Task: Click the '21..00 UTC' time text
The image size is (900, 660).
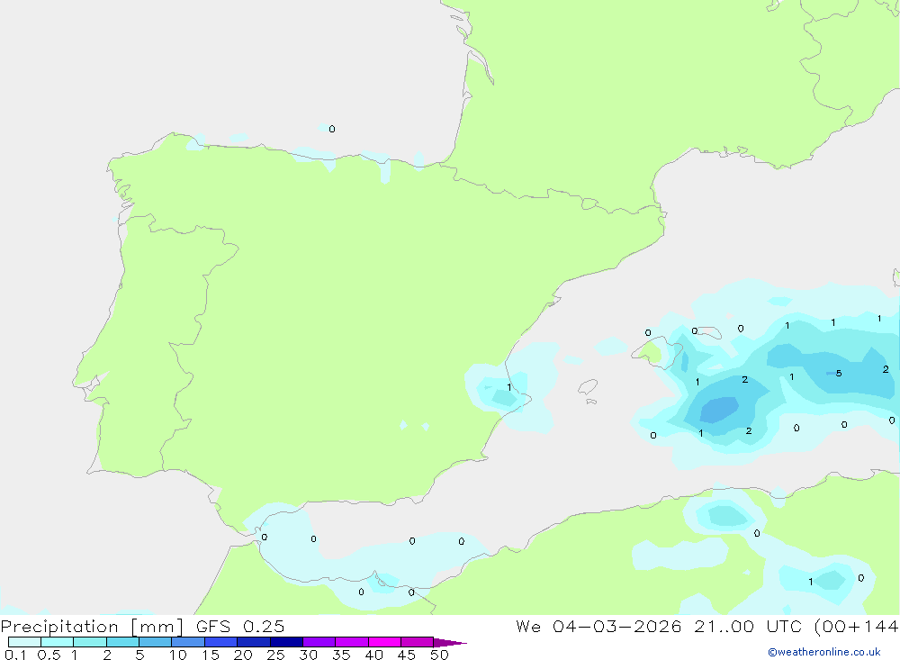Action: pyautogui.click(x=749, y=627)
